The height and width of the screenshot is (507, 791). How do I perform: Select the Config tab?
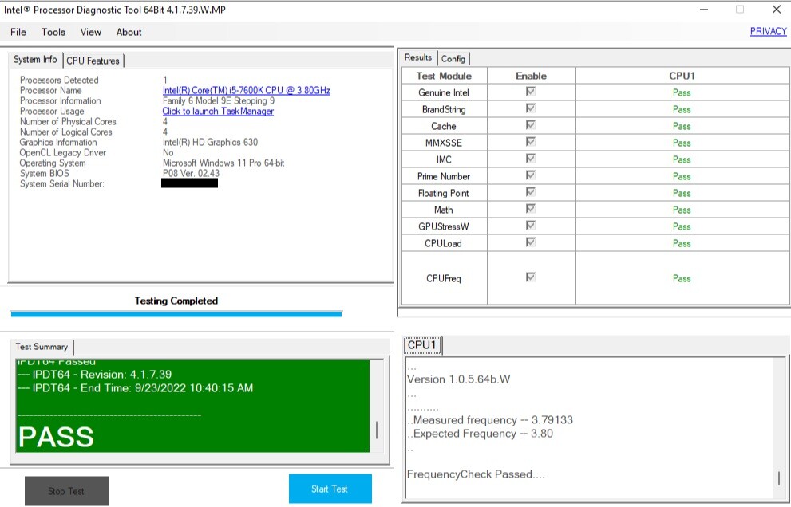(x=453, y=59)
